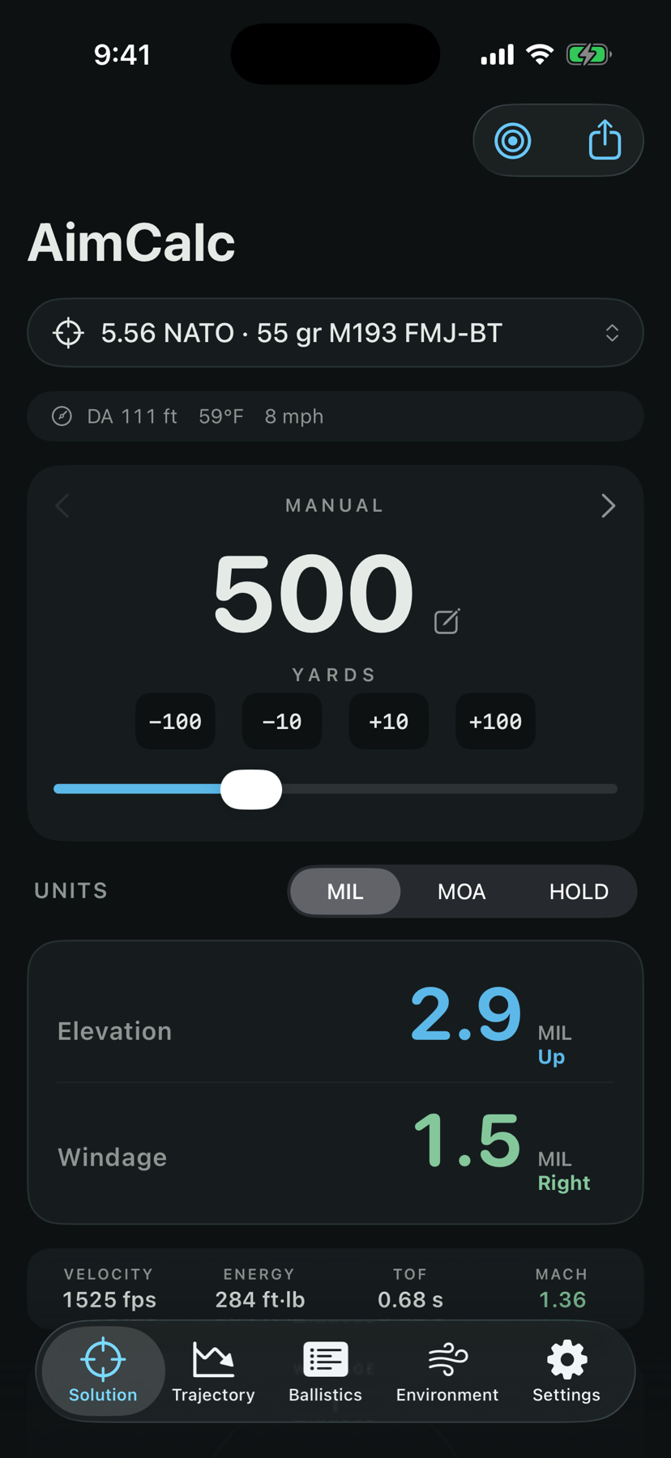The image size is (671, 1458).
Task: Tap the compass icon beside DA 111 ft
Action: click(x=62, y=416)
